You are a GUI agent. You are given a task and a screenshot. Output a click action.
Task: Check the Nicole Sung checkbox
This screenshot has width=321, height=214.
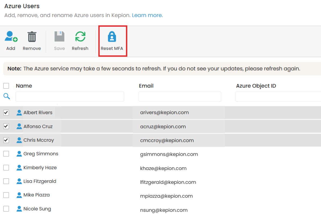6,209
